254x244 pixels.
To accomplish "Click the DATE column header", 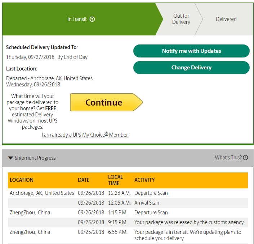I will click(x=84, y=180).
